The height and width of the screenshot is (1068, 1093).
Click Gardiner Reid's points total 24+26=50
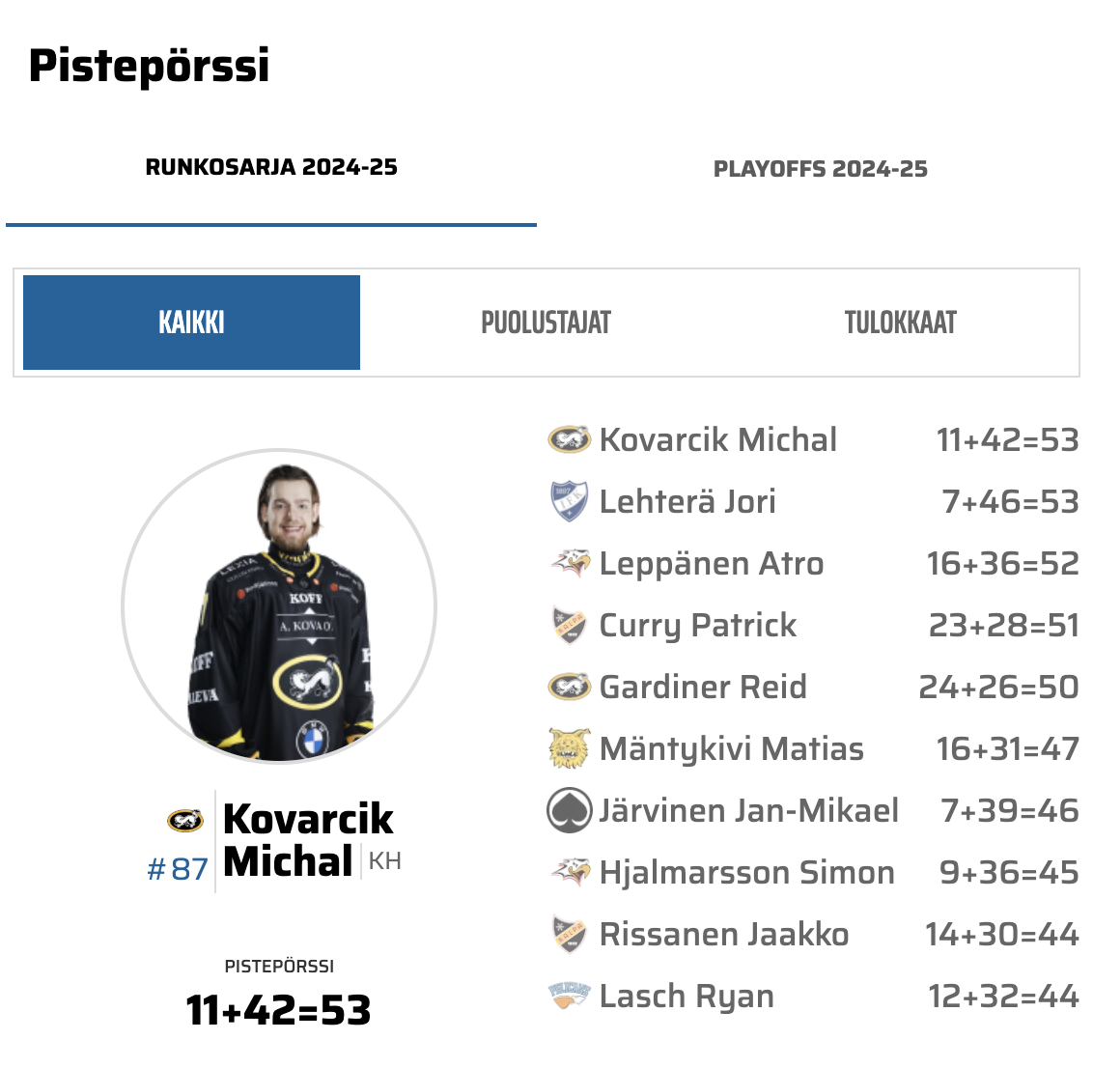(x=998, y=688)
